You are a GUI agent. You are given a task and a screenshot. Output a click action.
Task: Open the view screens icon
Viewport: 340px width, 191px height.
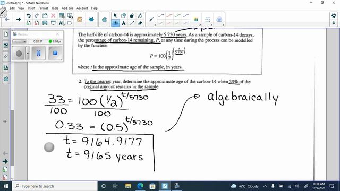pos(53,23)
